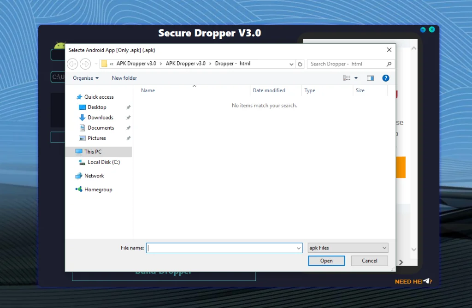Image resolution: width=472 pixels, height=308 pixels.
Task: Start a search via the magnifier icon
Action: click(x=389, y=64)
